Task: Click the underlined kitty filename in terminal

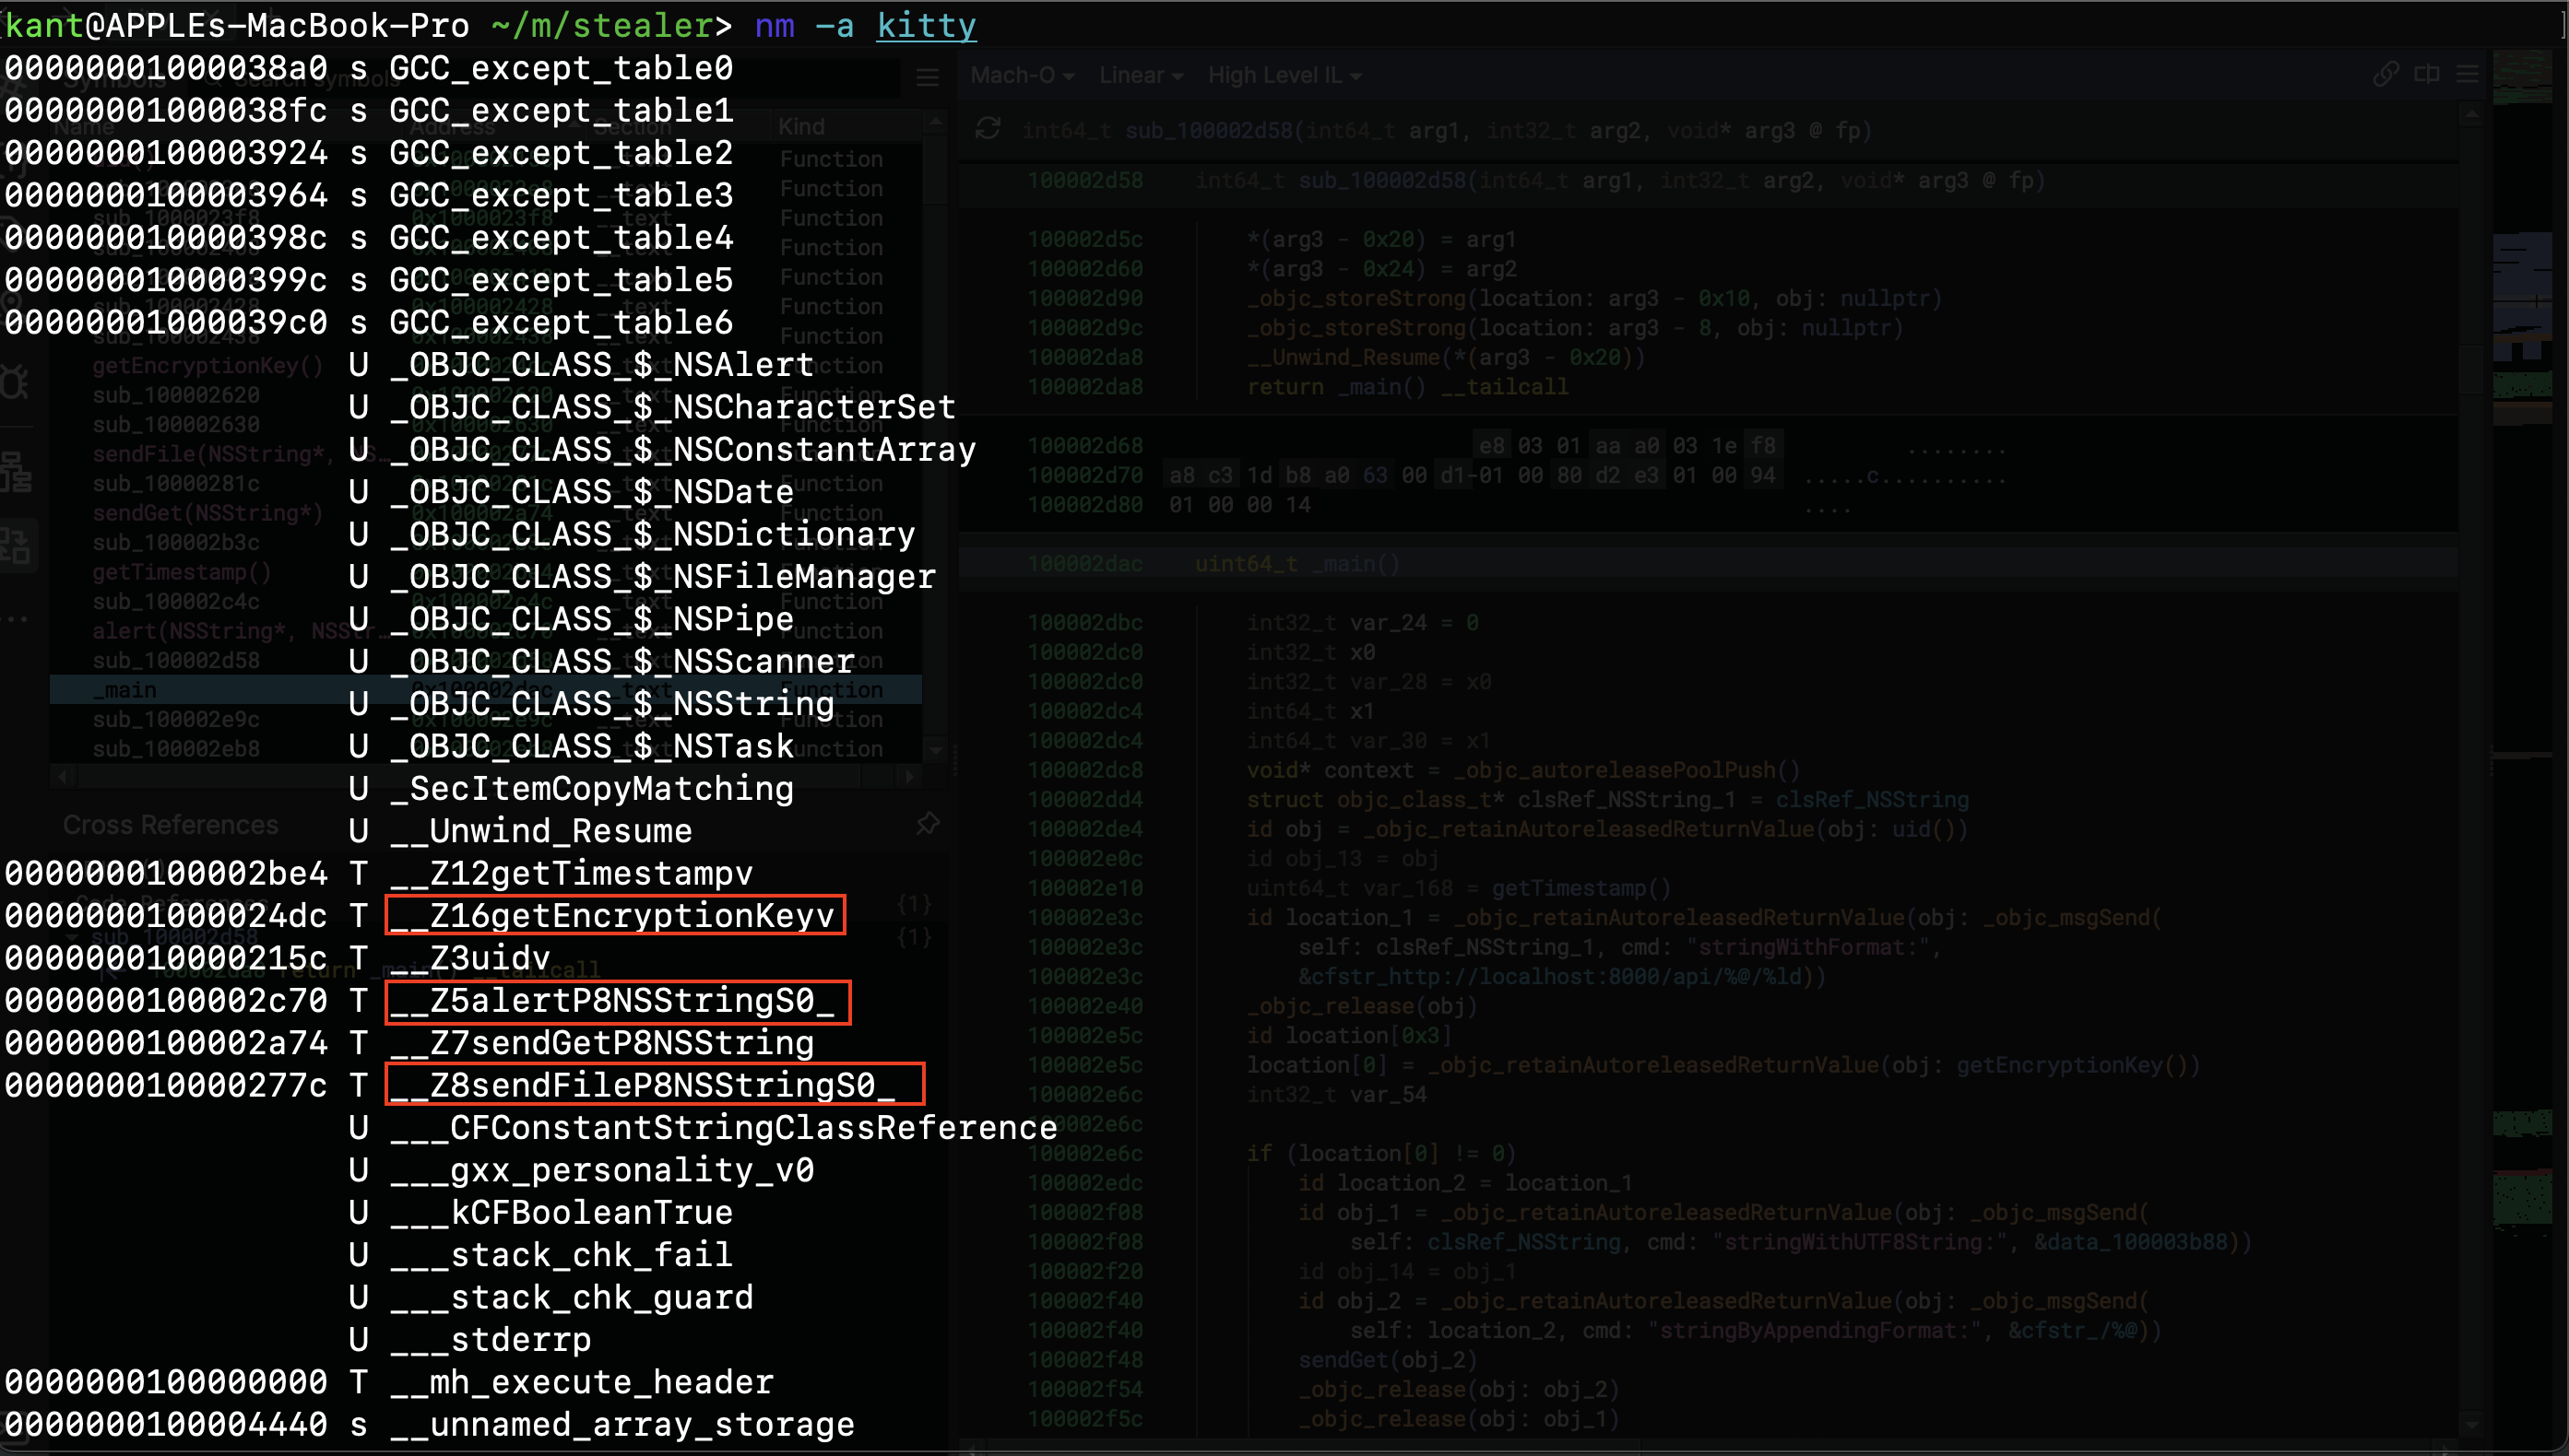Action: (x=926, y=25)
